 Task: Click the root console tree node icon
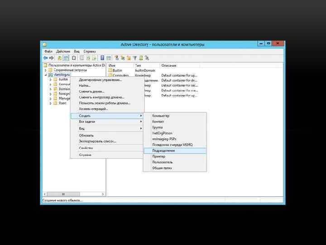click(x=45, y=65)
